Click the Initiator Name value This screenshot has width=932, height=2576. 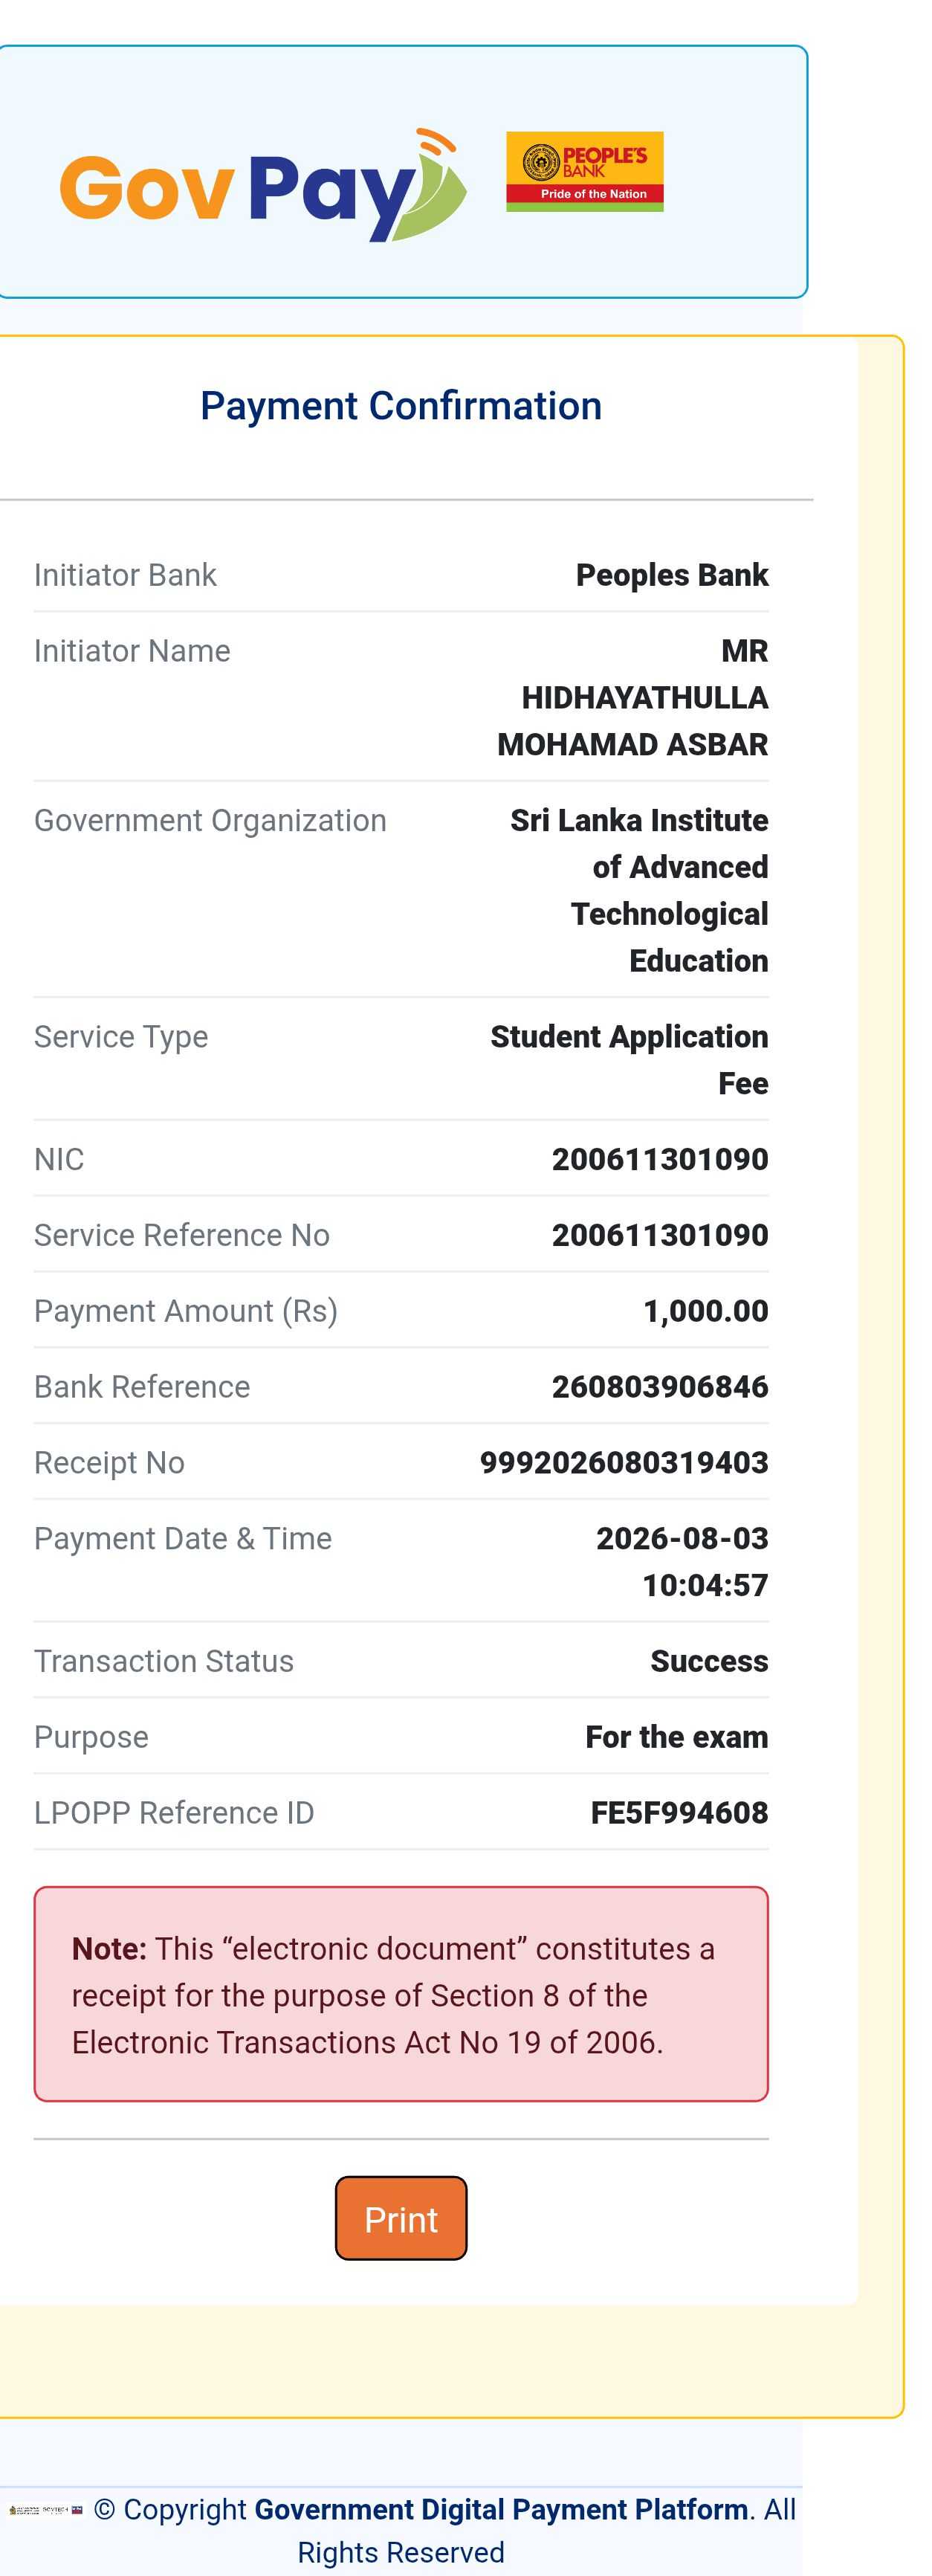coord(633,697)
